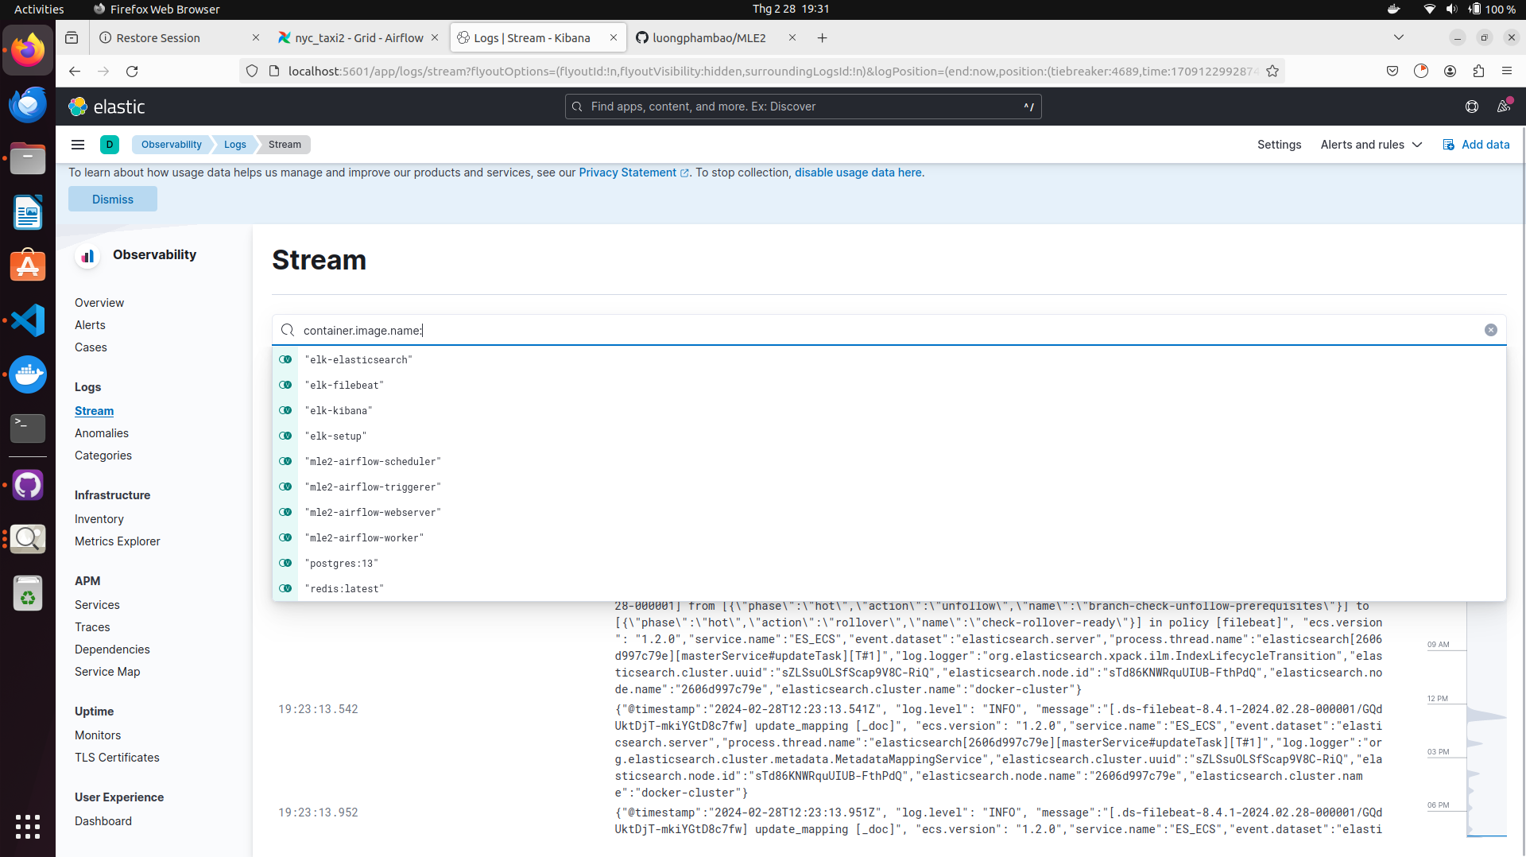Click the space avatar D icon
The width and height of the screenshot is (1526, 857).
click(110, 145)
